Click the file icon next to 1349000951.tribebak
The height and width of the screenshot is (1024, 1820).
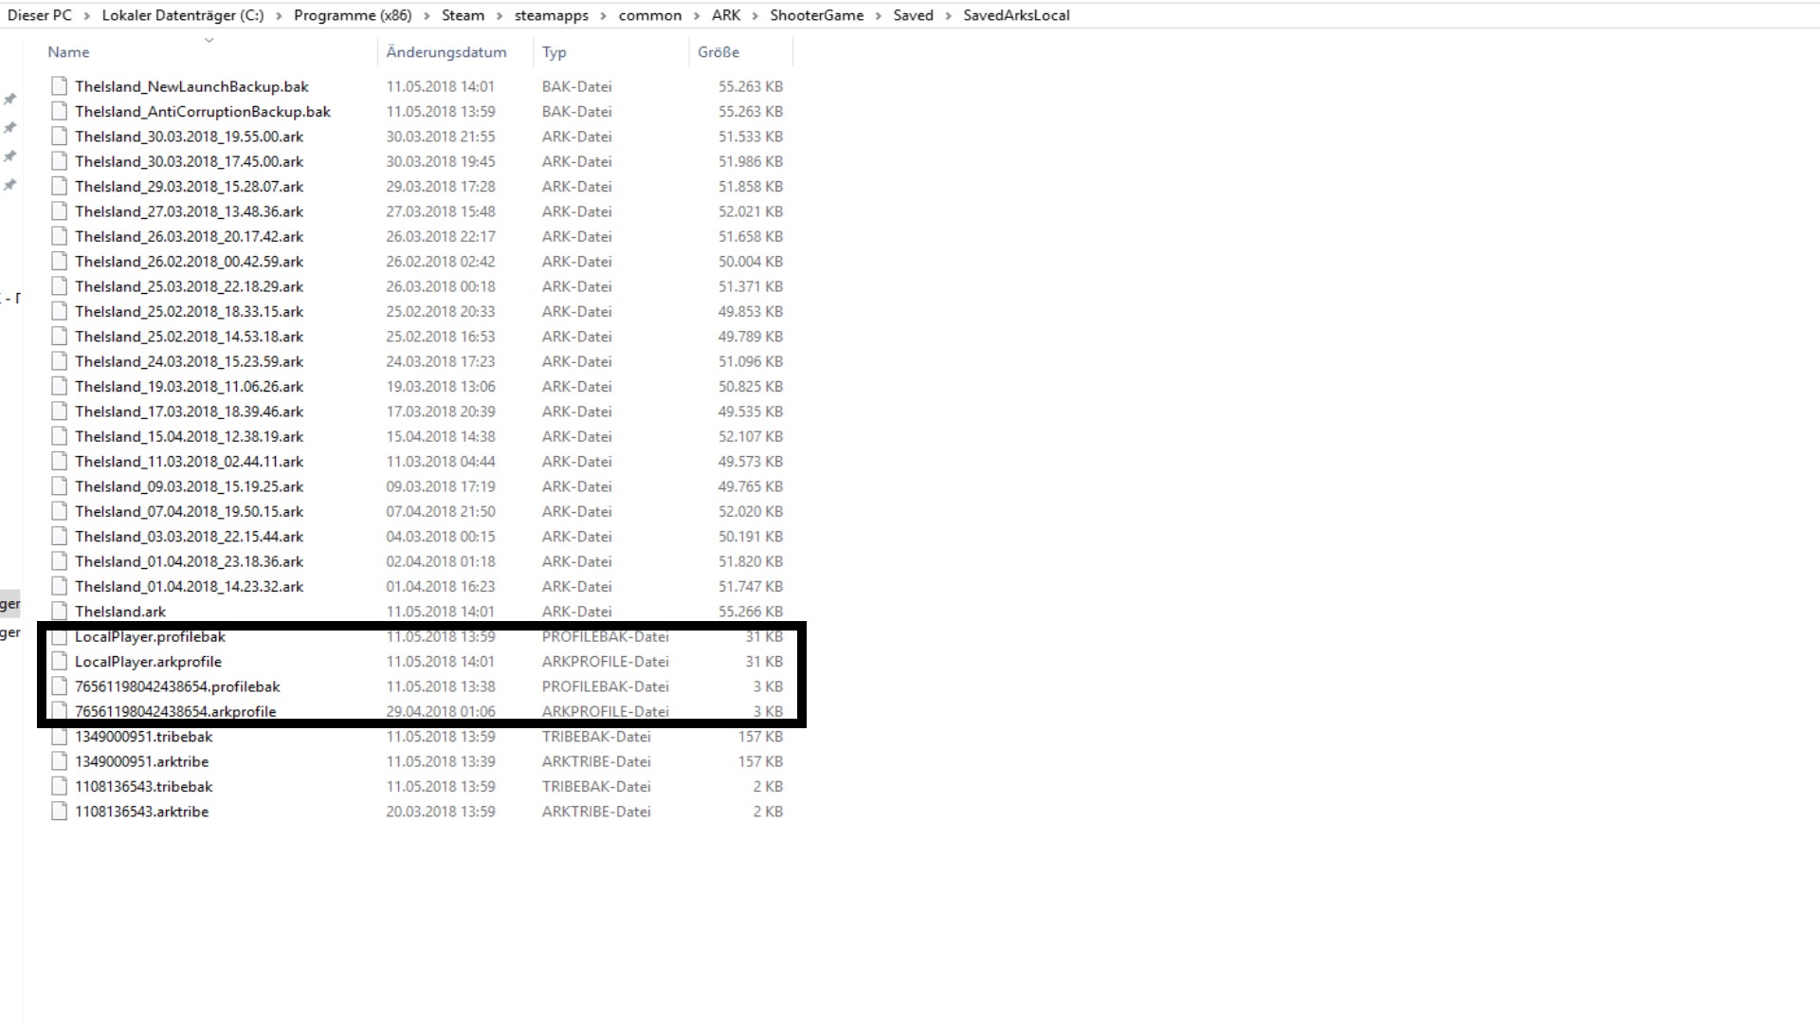tap(59, 737)
